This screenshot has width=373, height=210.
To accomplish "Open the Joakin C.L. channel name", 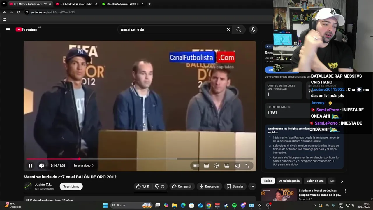I will click(43, 185).
